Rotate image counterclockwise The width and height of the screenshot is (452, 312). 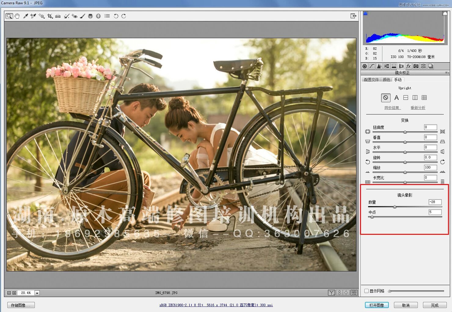(x=116, y=16)
